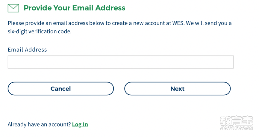Open the Log In link
The width and height of the screenshot is (259, 137).
pos(80,124)
